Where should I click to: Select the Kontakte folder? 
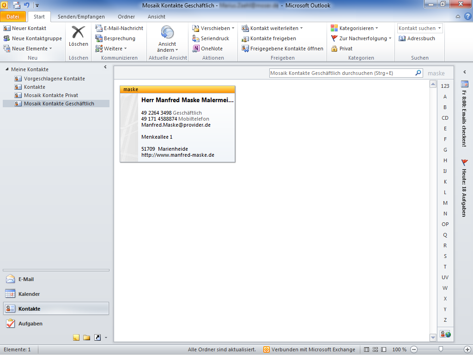(x=34, y=87)
